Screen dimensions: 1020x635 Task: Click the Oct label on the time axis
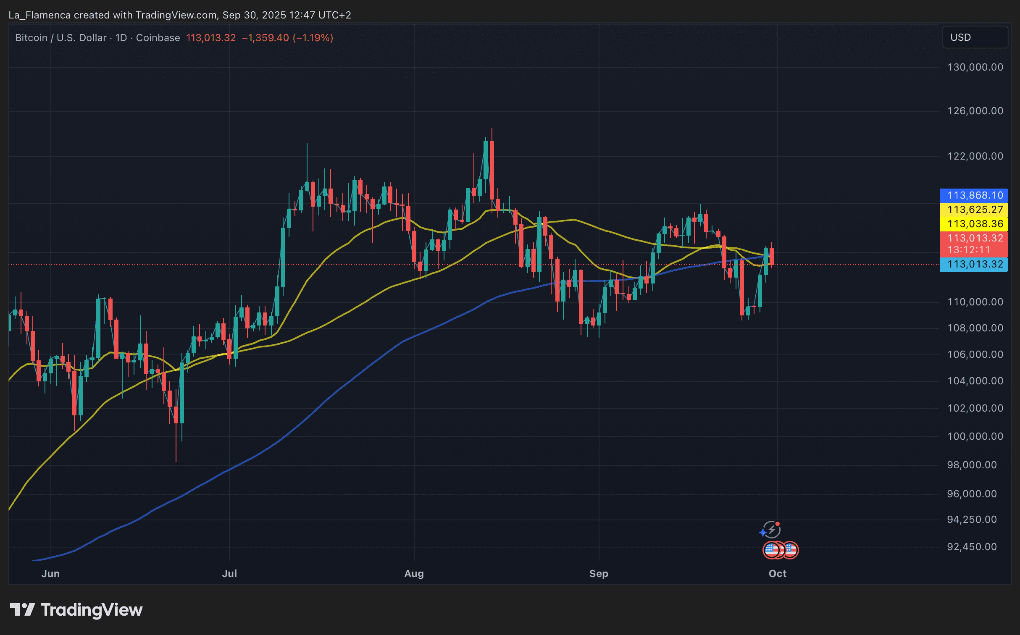777,574
